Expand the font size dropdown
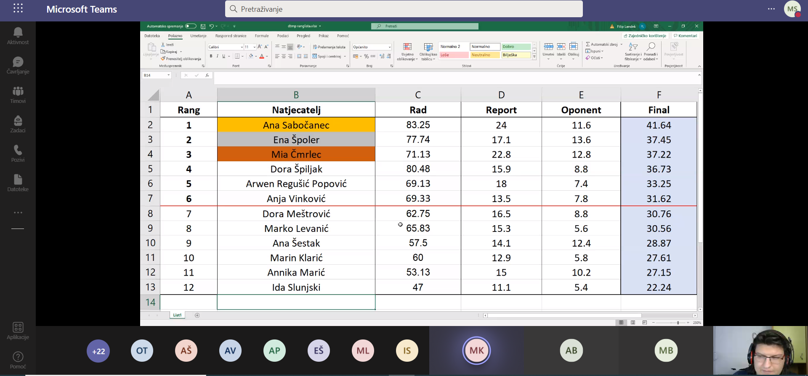Viewport: 808px width, 376px height. point(255,47)
